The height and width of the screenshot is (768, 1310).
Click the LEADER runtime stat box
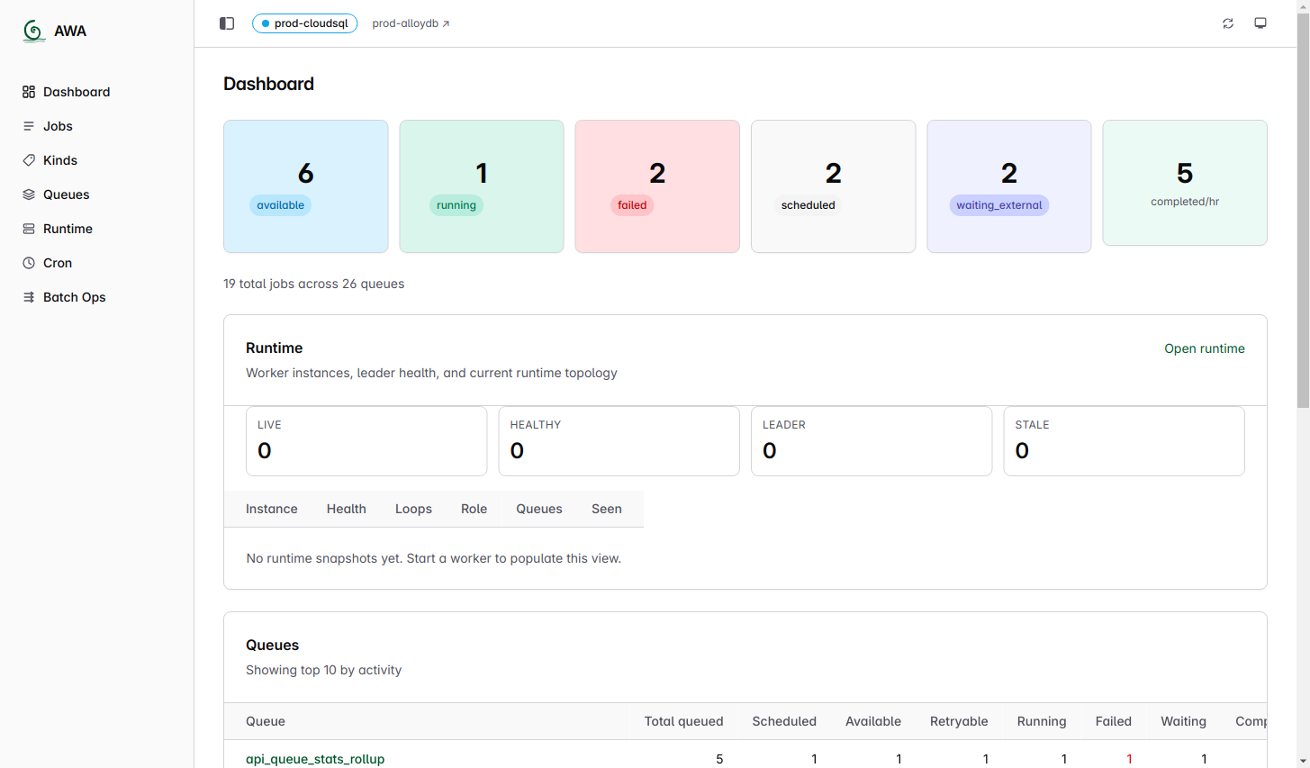pyautogui.click(x=872, y=441)
